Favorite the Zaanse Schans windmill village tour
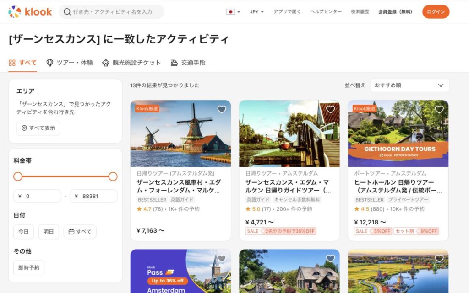The width and height of the screenshot is (469, 293). pos(222,109)
